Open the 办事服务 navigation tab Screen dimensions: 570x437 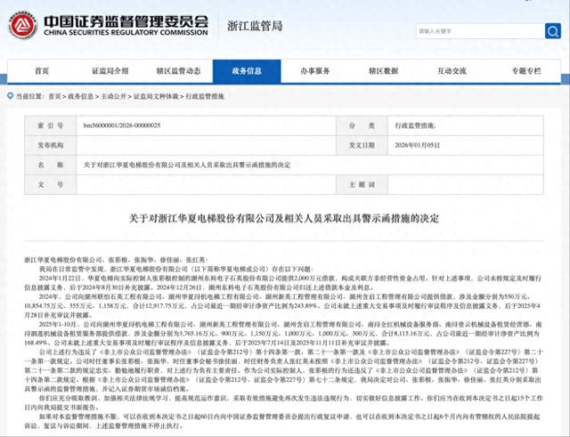click(x=315, y=70)
